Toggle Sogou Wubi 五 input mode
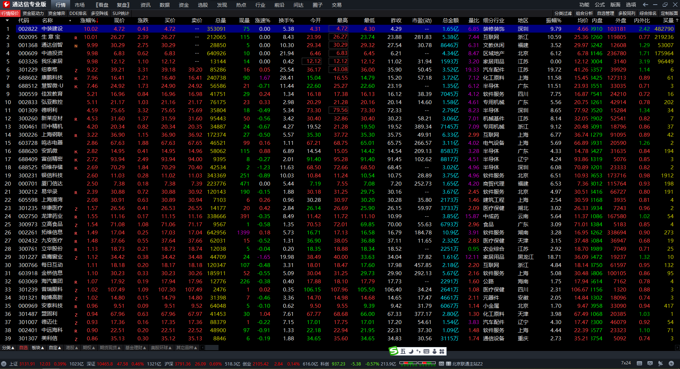 point(403,351)
